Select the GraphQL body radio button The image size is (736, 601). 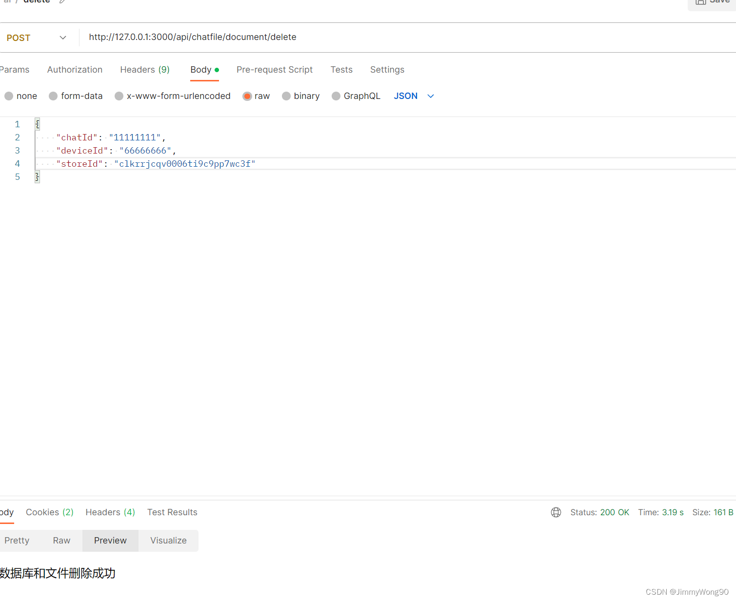pos(336,96)
